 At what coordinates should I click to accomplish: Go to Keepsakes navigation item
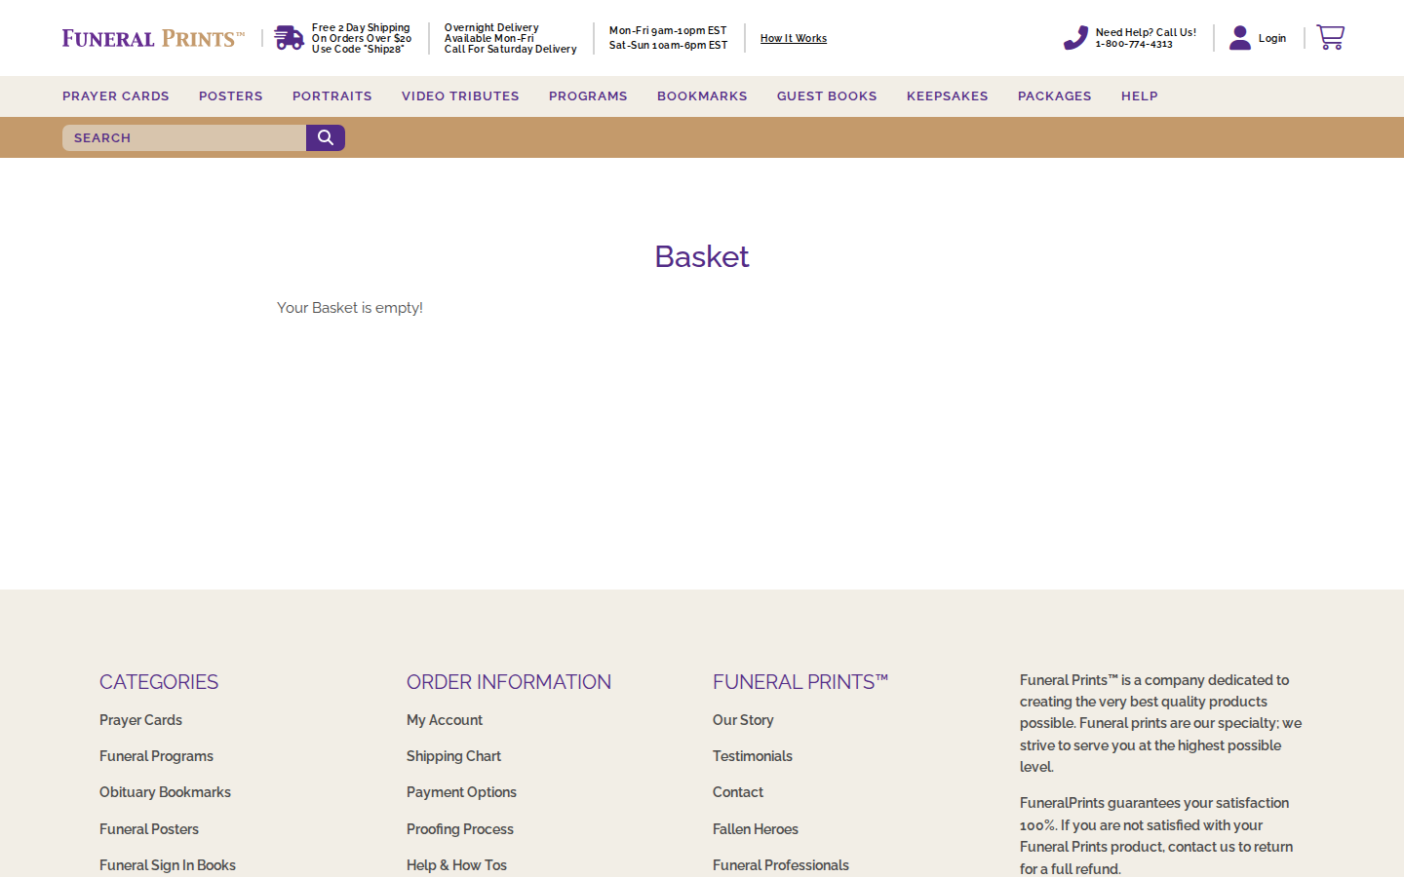tap(947, 96)
